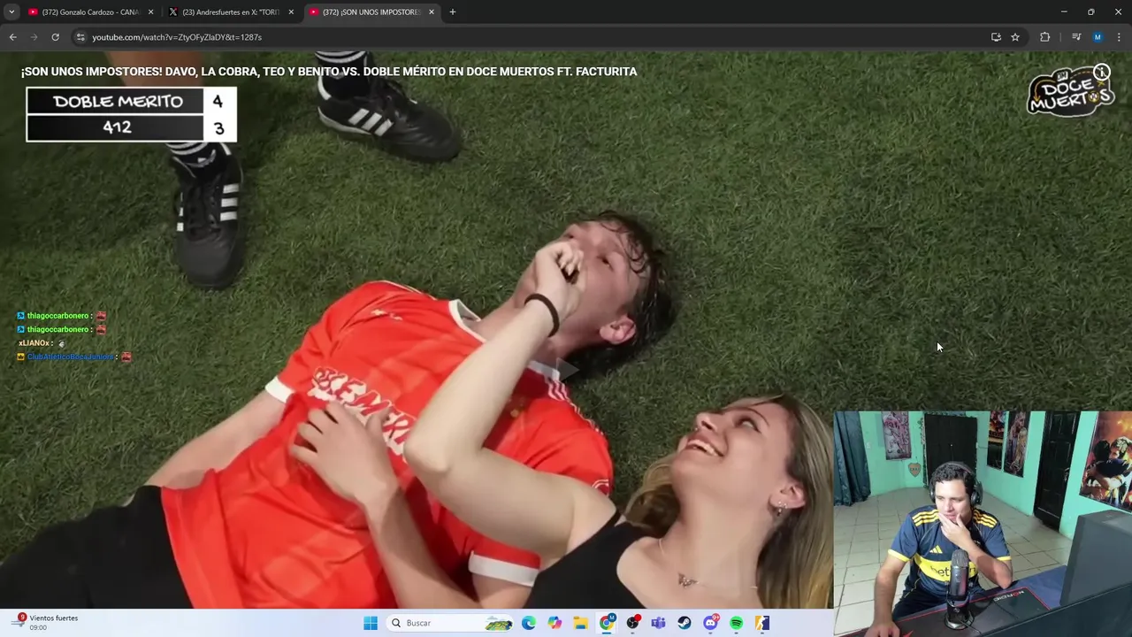Click chat username ClubAtleticoBocaJuniors

70,357
